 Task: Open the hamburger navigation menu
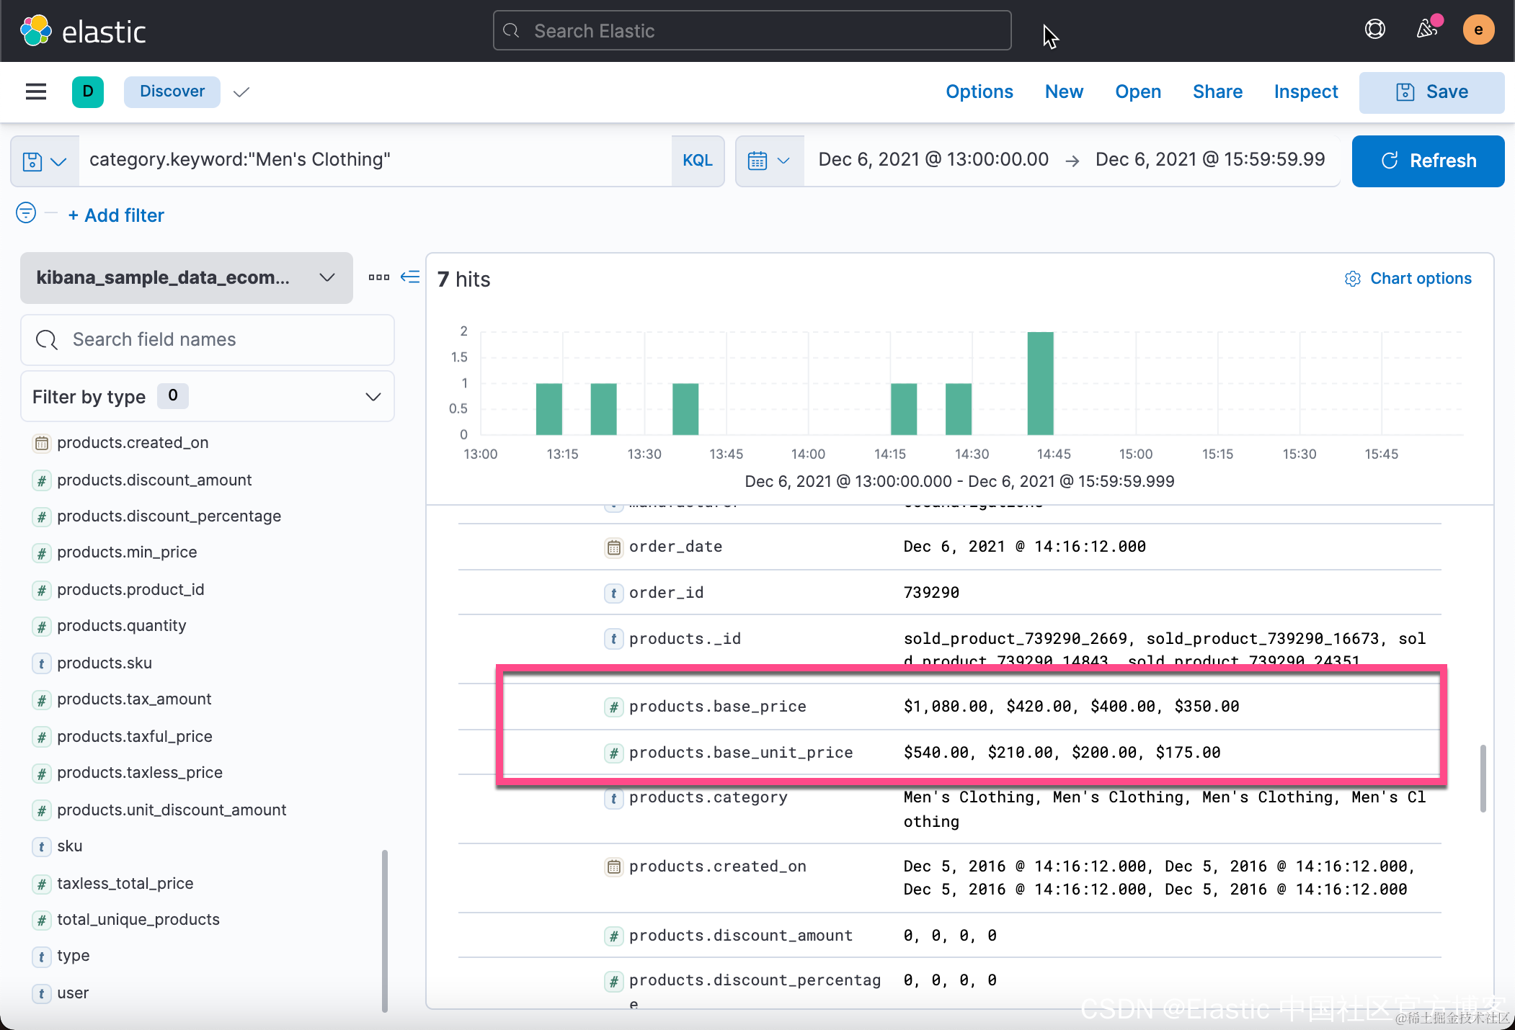[35, 91]
